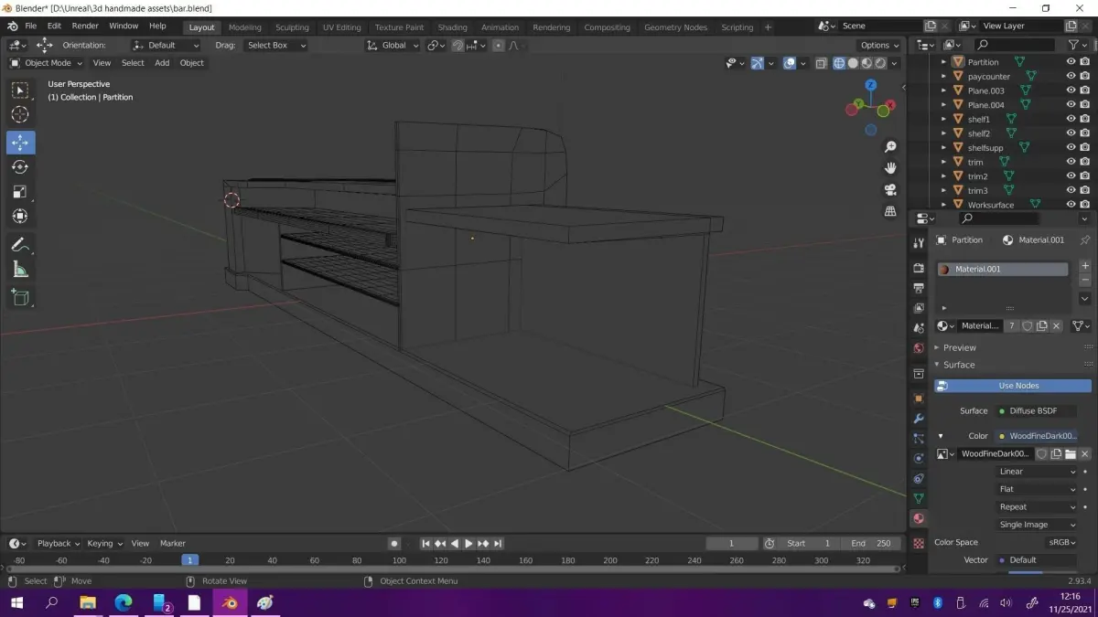Hide the Partition object in outliner
1098x617 pixels.
[1071, 62]
